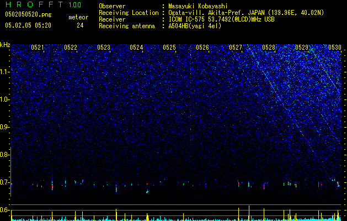Select the A504HB(yagi 4el) antenna text
Image resolution: width=347 pixels, height=221 pixels.
coord(195,26)
